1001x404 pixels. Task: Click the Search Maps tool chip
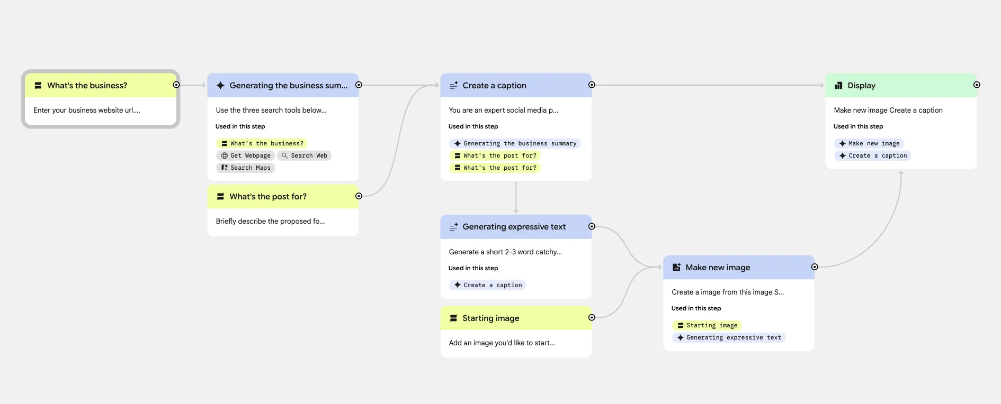click(246, 168)
